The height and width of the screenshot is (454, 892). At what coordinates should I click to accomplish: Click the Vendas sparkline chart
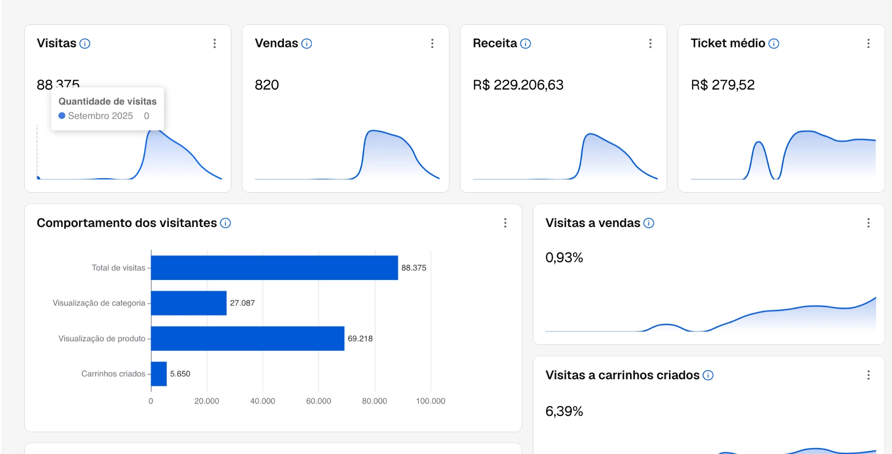[347, 155]
